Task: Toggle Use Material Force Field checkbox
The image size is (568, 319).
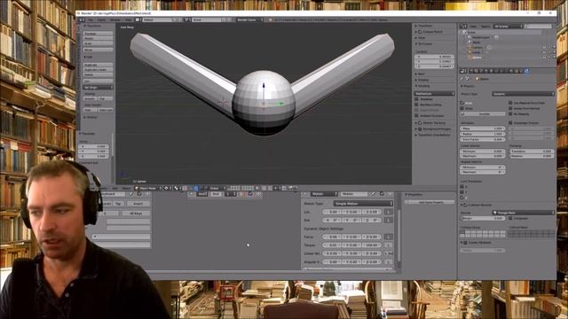Action: coord(510,103)
